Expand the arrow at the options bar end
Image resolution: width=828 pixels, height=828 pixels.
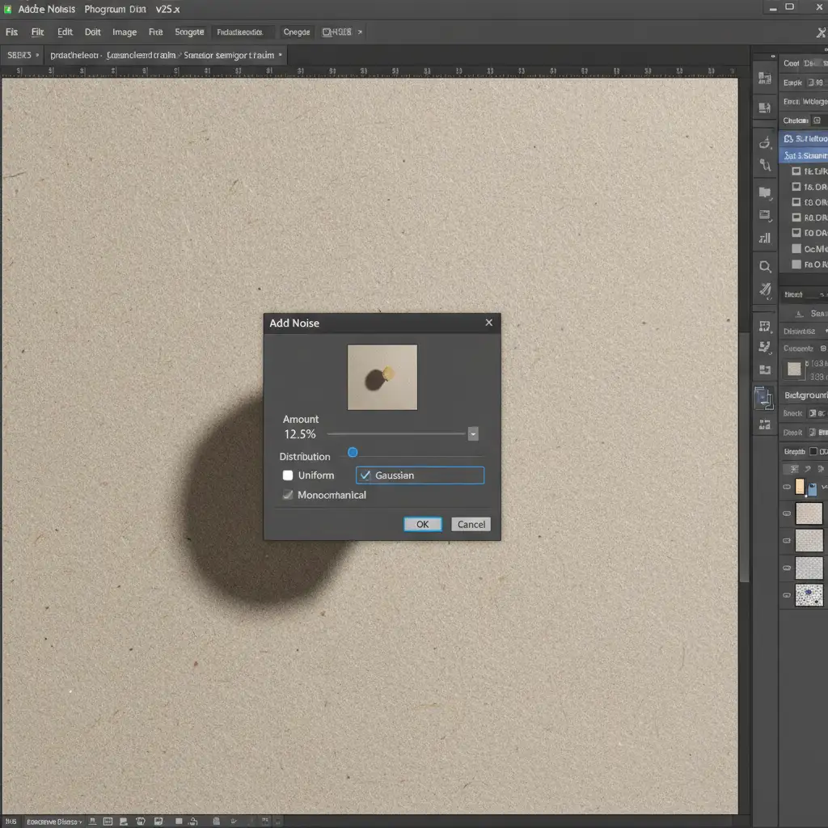click(360, 32)
